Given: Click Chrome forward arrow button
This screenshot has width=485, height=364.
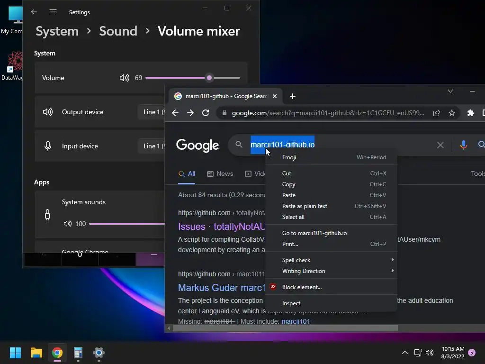Looking at the screenshot, I should coord(190,113).
